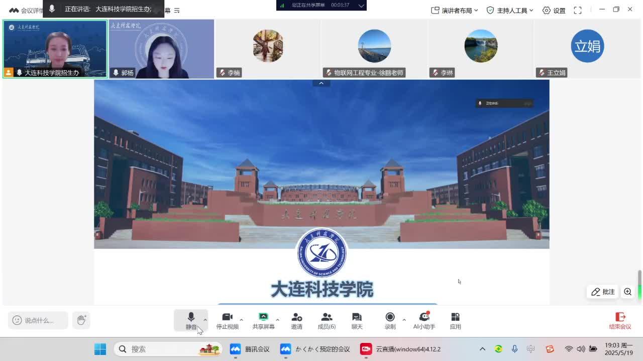Switch to 云直播 taskbar app
Image resolution: width=643 pixels, height=361 pixels.
[400, 349]
